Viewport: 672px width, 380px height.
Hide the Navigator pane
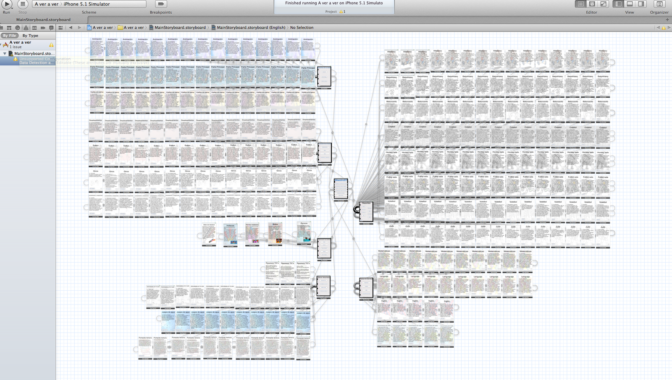(x=618, y=4)
